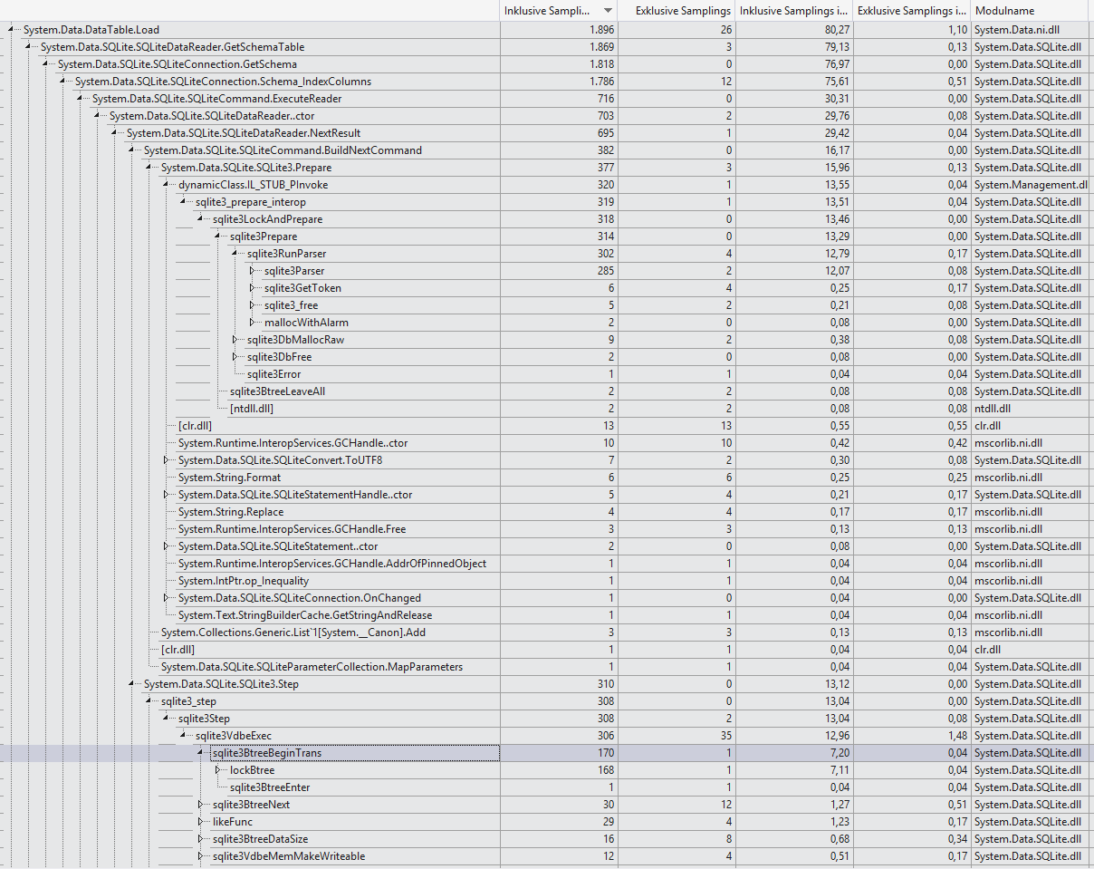Screen dimensions: 1094x869
Task: Select the SQLiteParameterCollection.MapParameters row
Action: [312, 667]
